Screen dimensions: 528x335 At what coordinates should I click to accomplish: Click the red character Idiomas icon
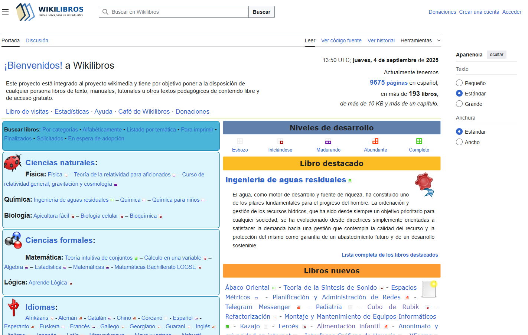[x=13, y=307]
